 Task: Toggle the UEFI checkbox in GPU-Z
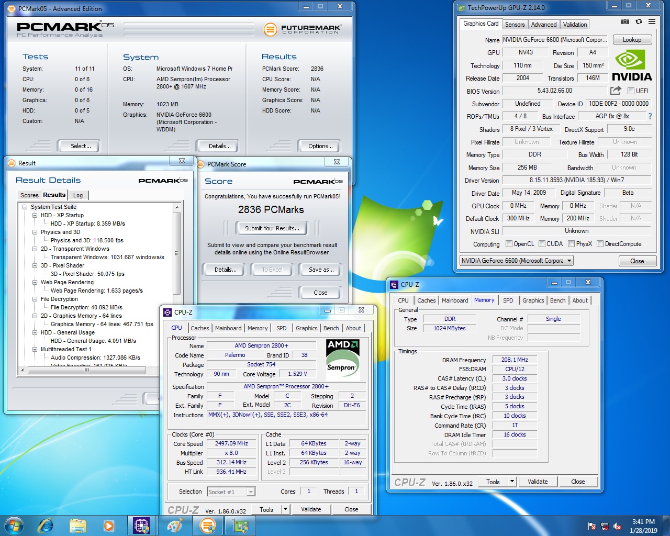[631, 91]
